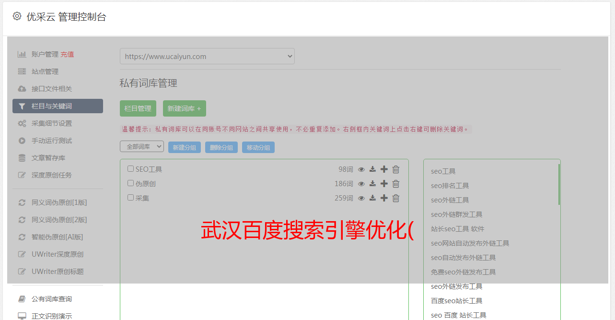Click the red 充值 link

point(67,54)
